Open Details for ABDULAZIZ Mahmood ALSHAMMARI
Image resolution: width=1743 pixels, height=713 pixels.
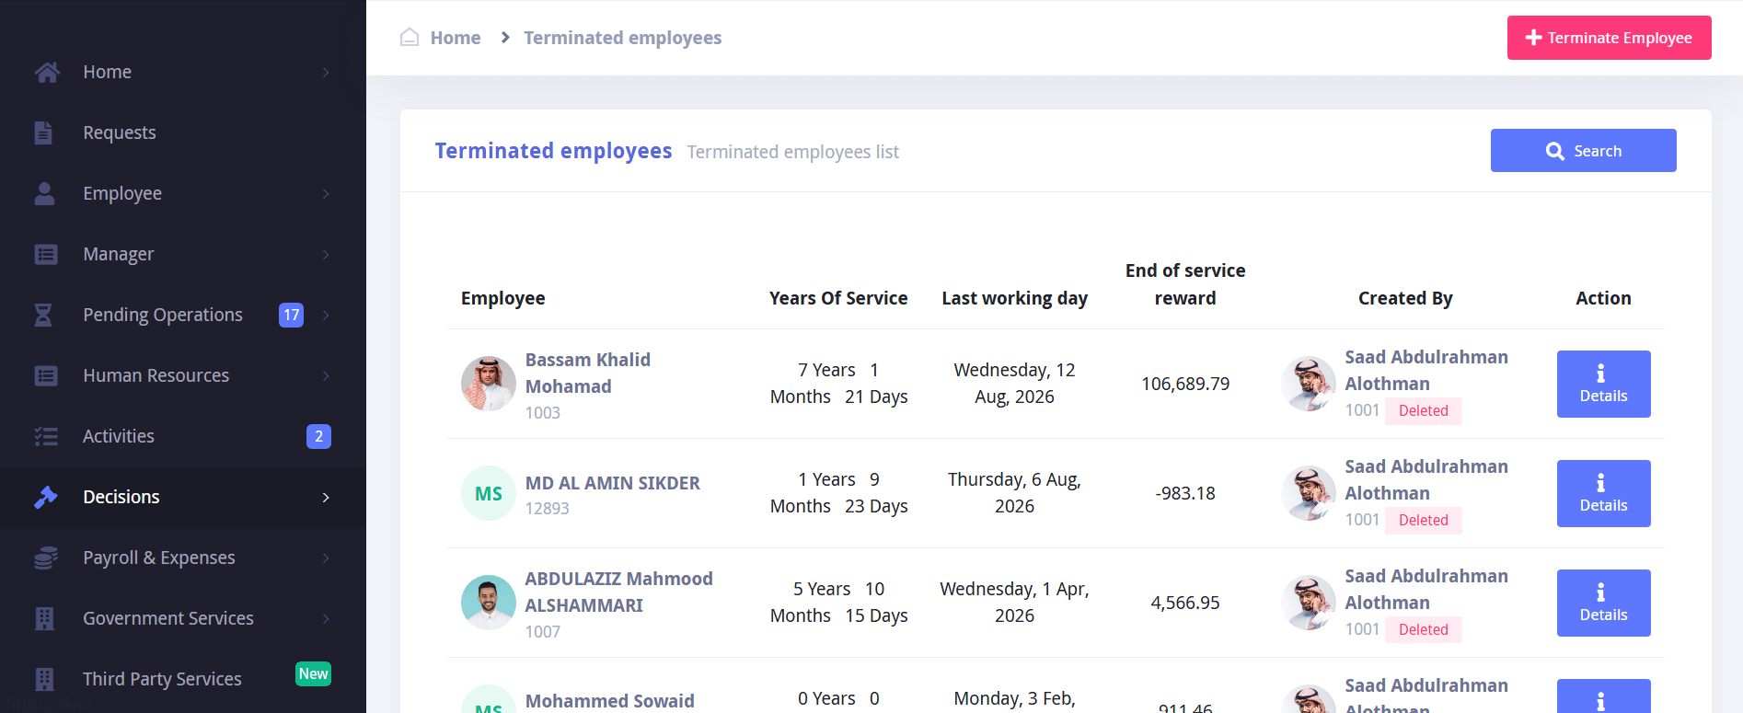pos(1603,603)
